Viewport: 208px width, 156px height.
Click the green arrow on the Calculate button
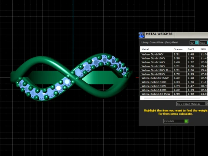[x=186, y=121]
